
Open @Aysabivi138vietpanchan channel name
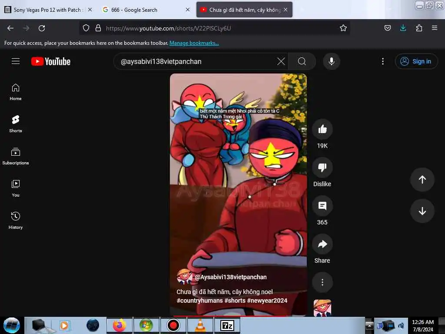[230, 277]
